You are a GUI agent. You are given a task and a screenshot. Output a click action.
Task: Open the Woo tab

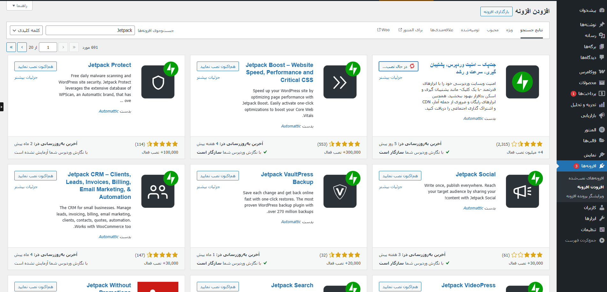383,30
